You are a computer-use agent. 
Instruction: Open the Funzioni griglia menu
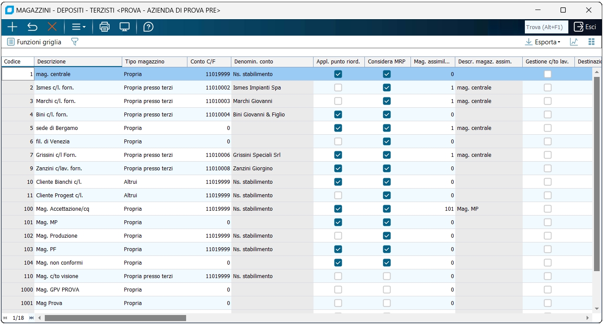[x=34, y=42]
